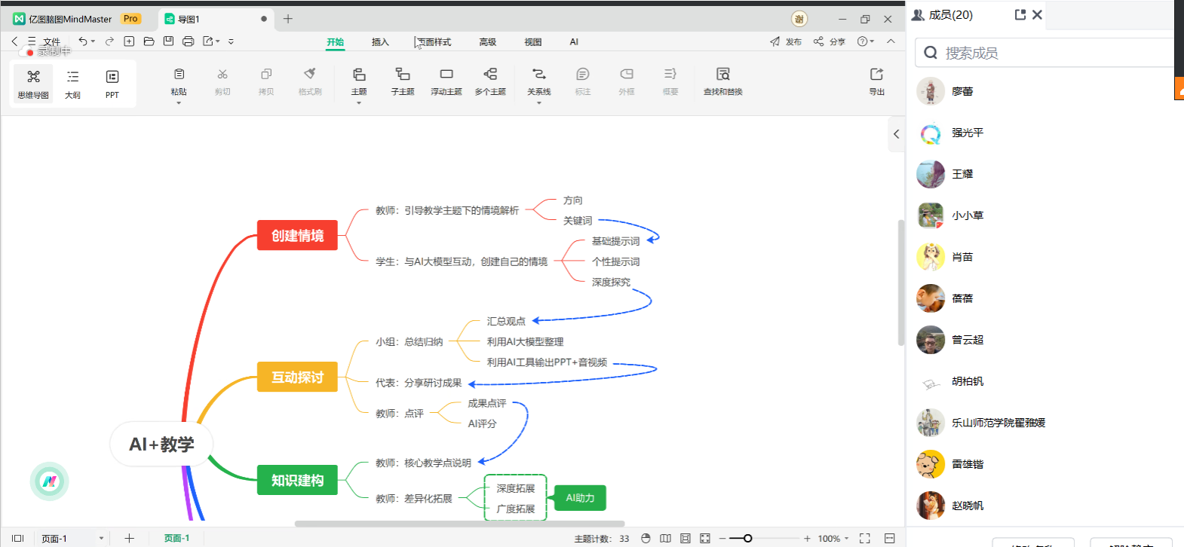This screenshot has width=1184, height=547.
Task: Click the Multiple Topics (多个主题) icon
Action: click(x=490, y=81)
